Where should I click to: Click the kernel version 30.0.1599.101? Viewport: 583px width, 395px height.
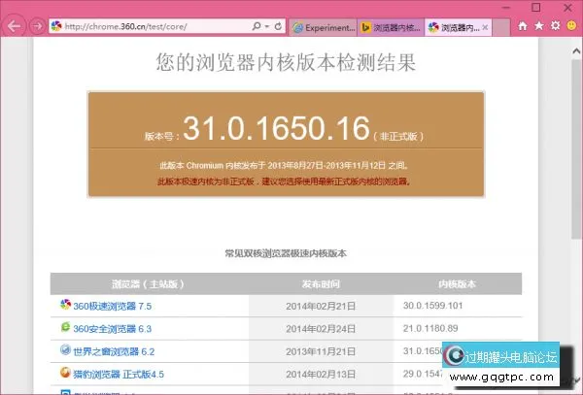tap(432, 306)
